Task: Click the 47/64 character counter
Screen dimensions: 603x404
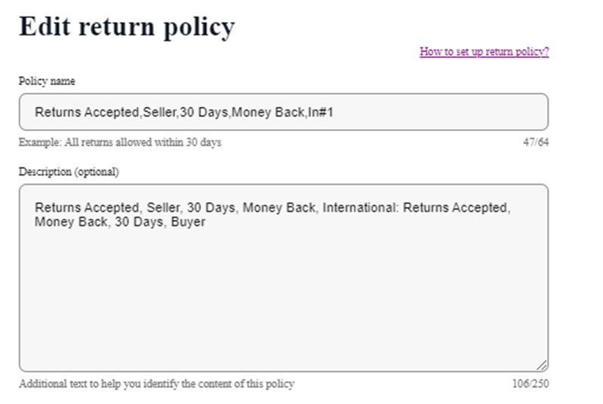Action: point(535,142)
